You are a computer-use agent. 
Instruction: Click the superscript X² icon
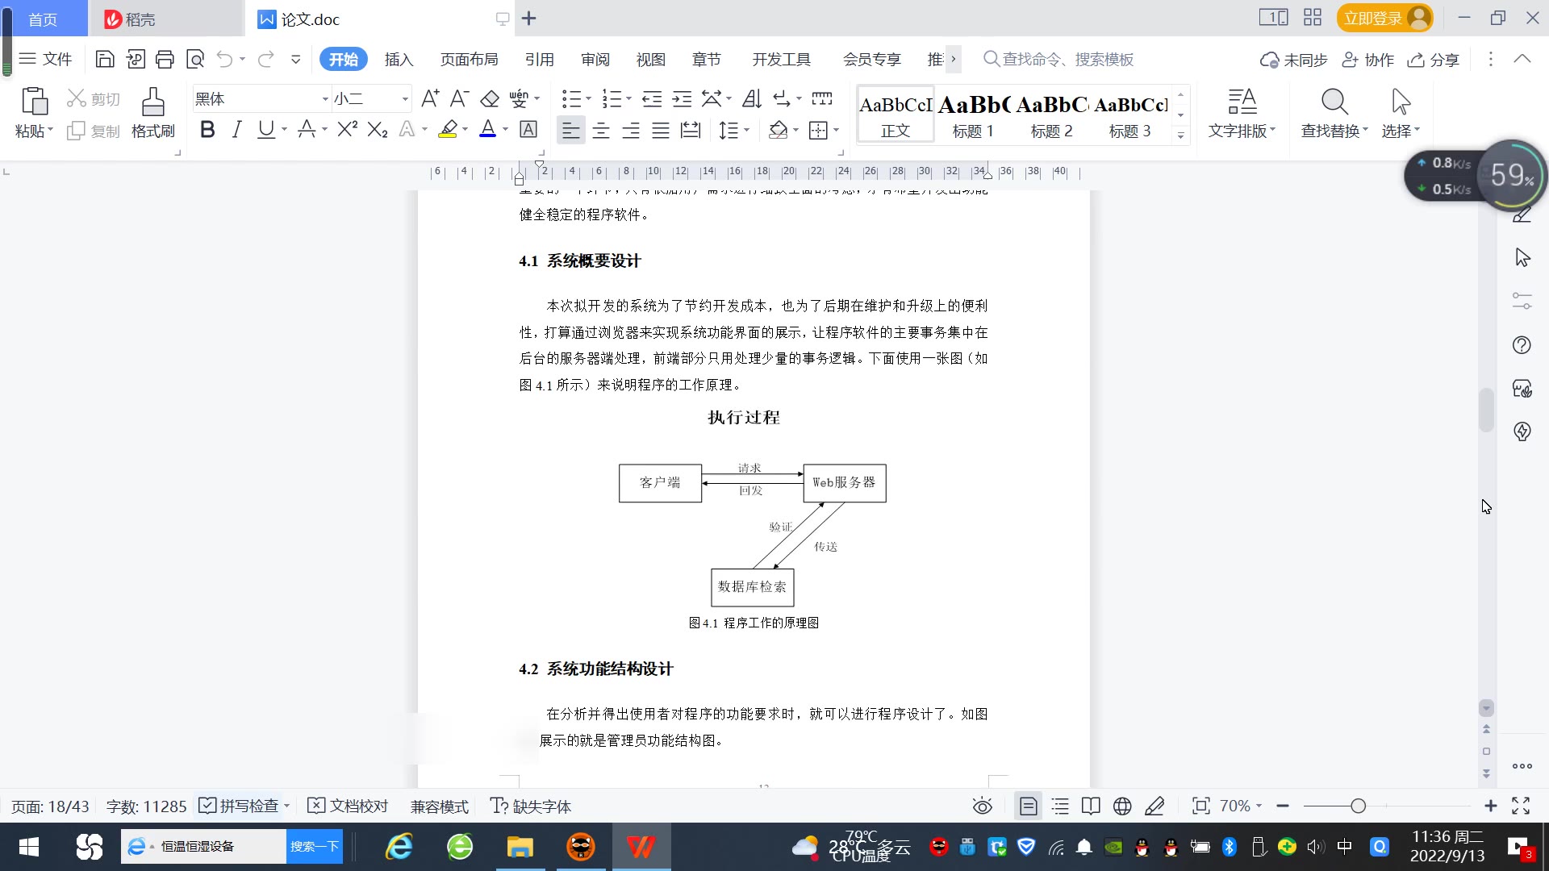[x=347, y=130]
